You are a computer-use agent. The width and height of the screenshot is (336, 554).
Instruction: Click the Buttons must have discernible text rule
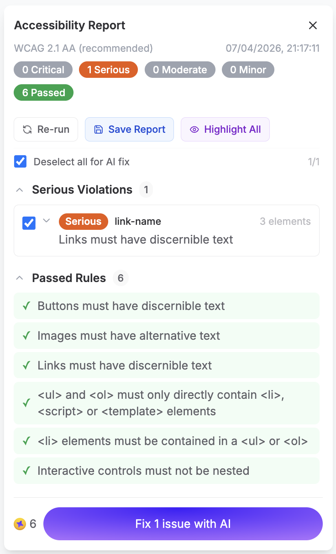[131, 306]
